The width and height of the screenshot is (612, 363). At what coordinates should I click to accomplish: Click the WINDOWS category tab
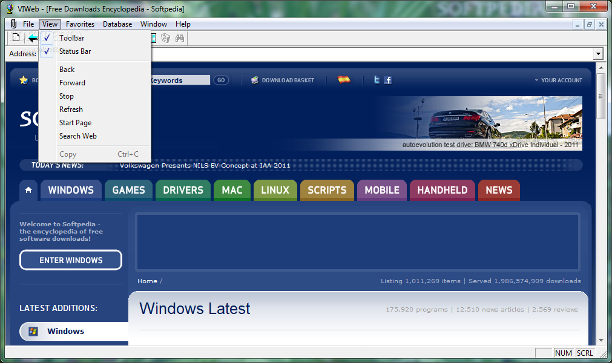(71, 191)
